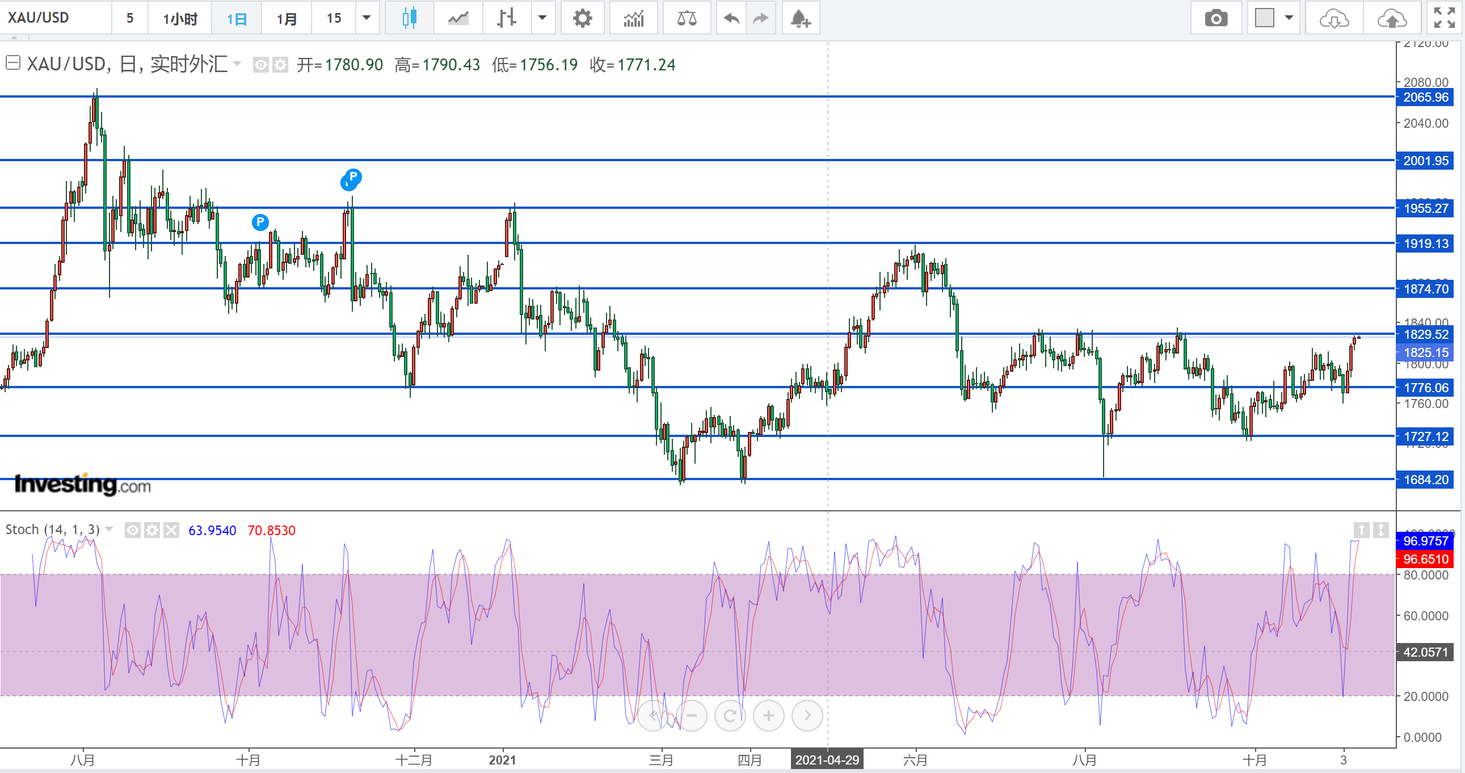Click 42.0571 crosshair value label
Screen dimensions: 1465x773
(1425, 653)
